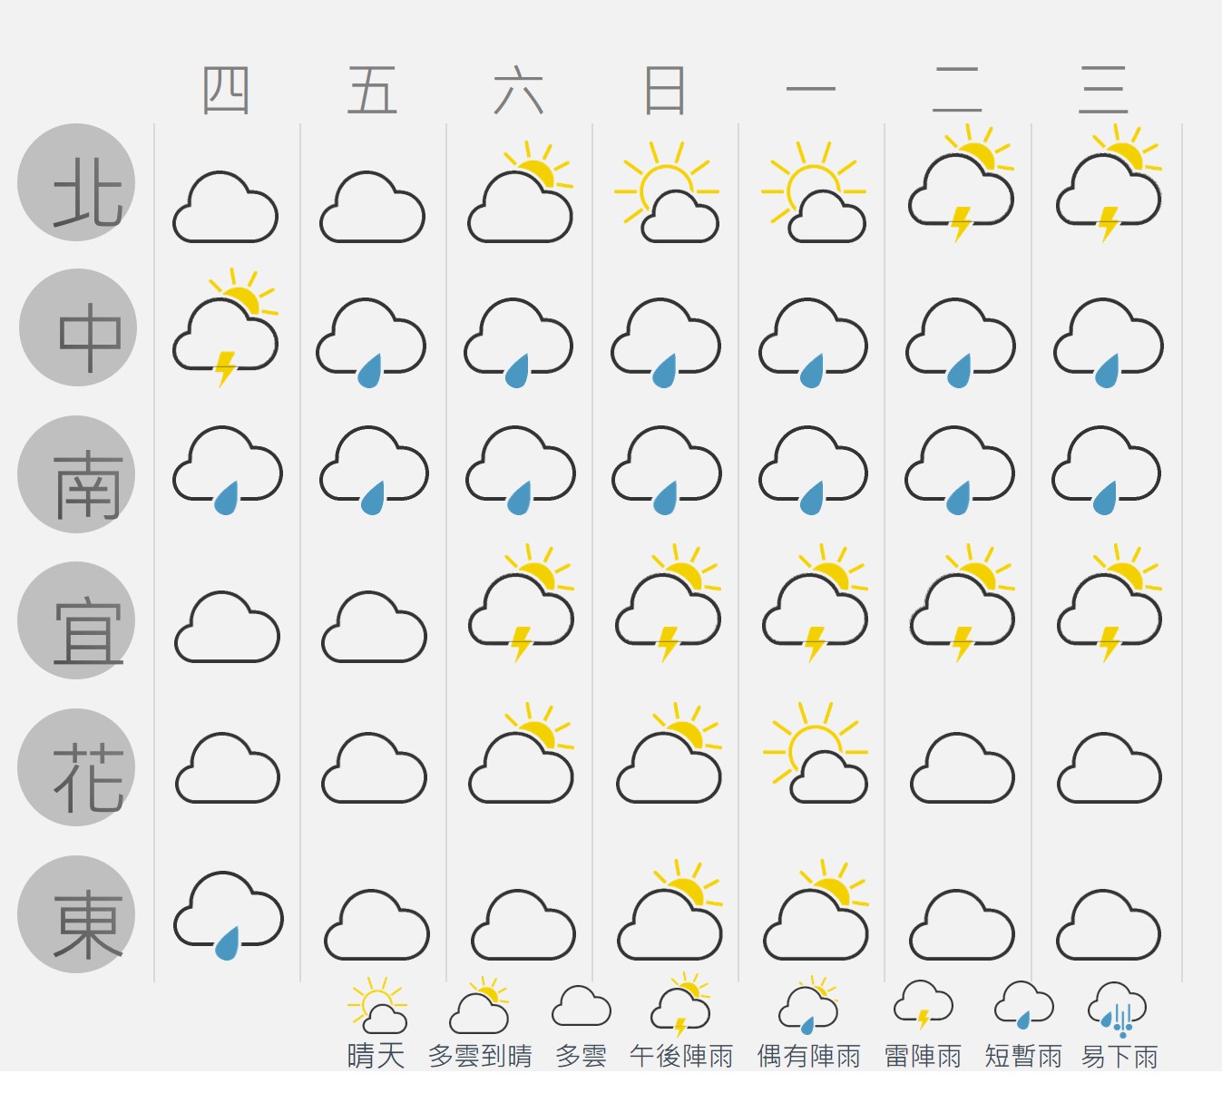Click 東 region Thursday rain icon

pyautogui.click(x=229, y=915)
